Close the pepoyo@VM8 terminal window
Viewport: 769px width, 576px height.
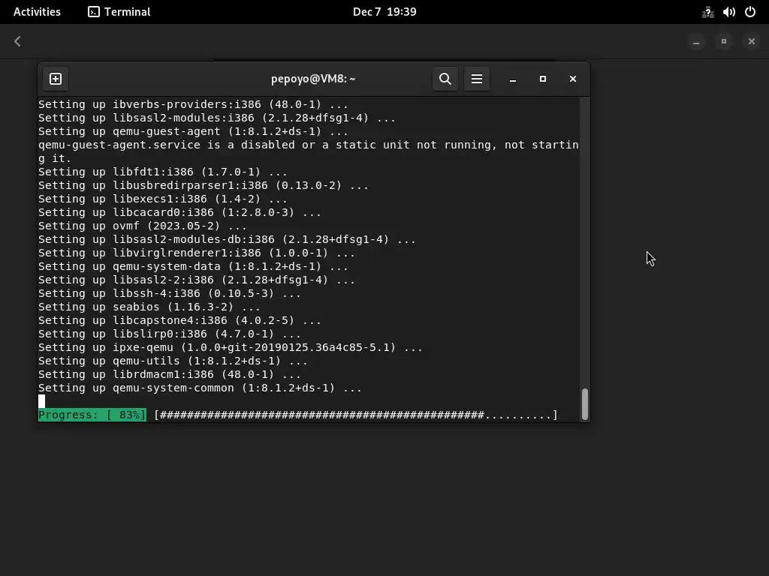pyautogui.click(x=572, y=79)
